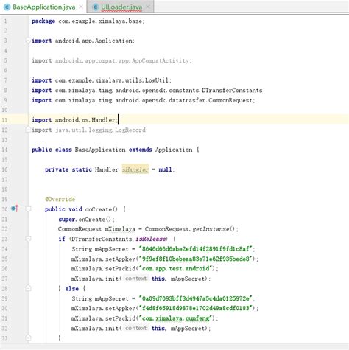Click the CommonRequest import statement

(143, 100)
